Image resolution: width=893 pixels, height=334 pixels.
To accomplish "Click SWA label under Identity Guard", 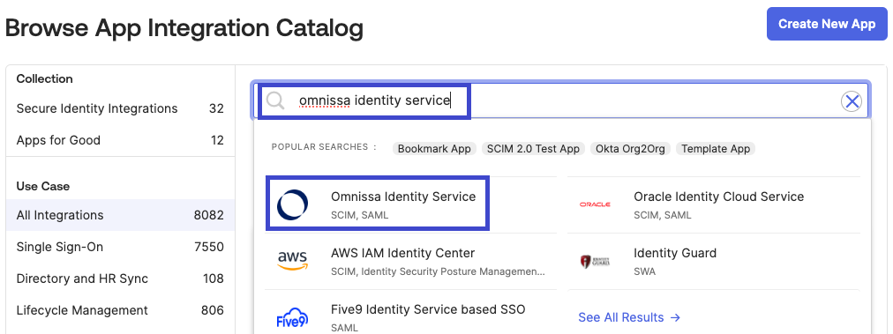I will [645, 271].
